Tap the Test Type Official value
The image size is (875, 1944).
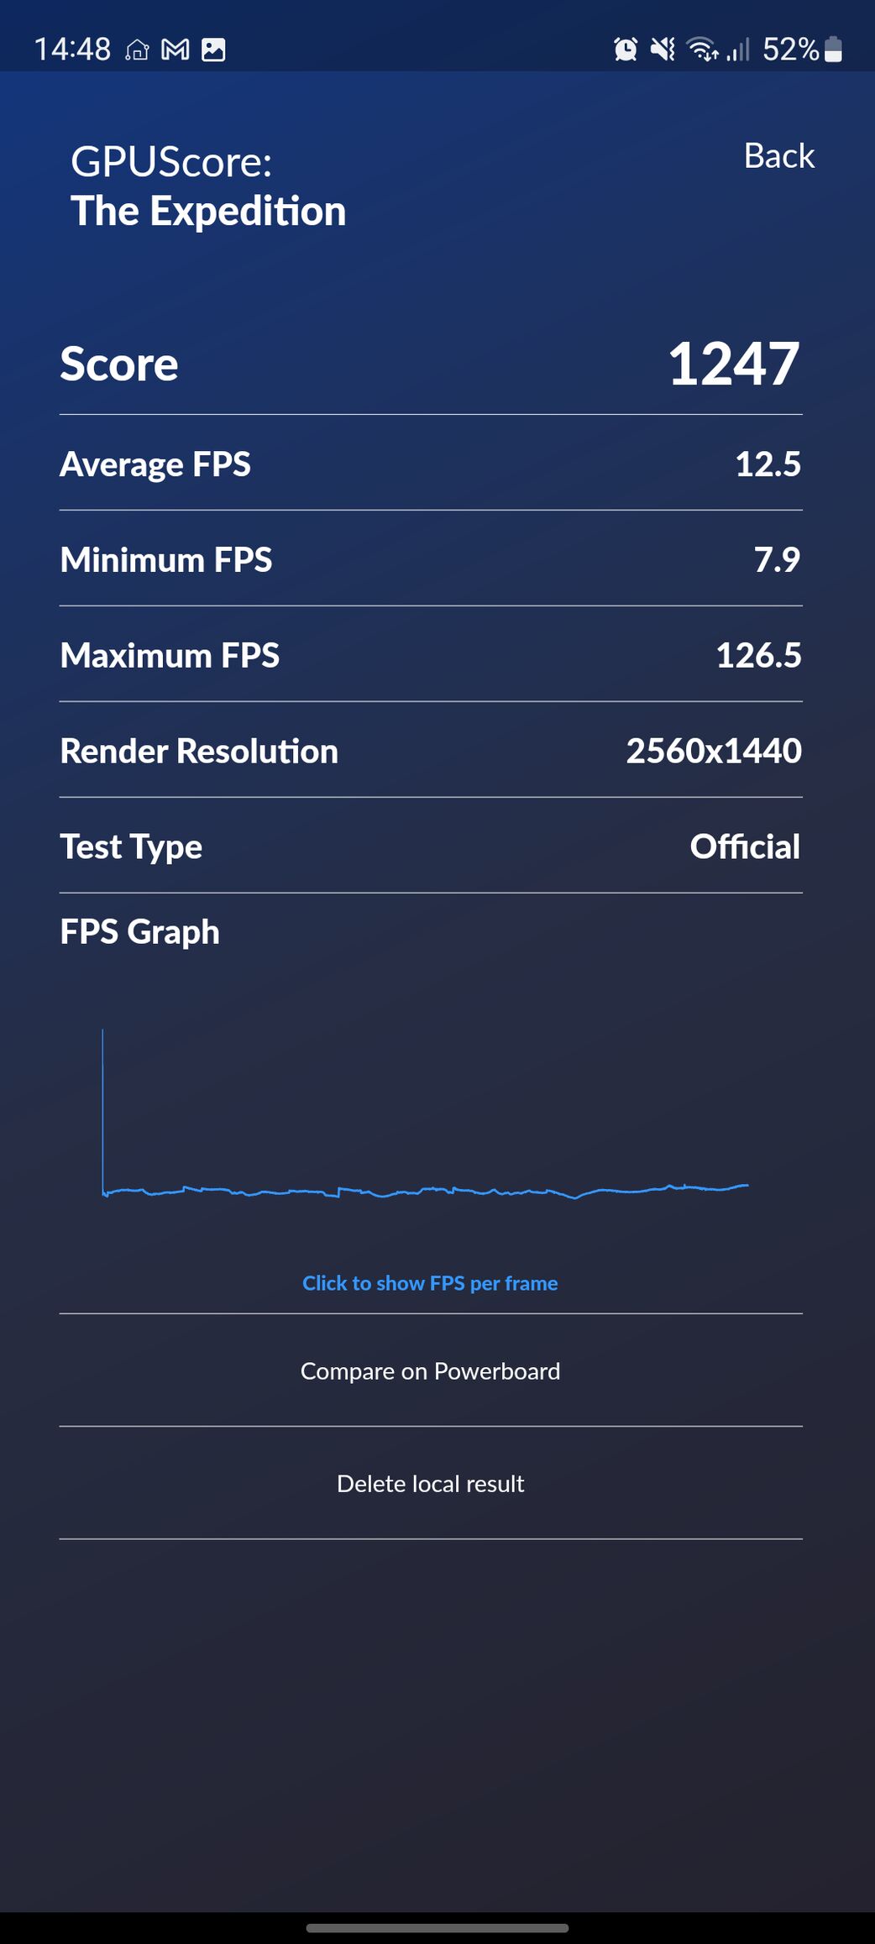(745, 846)
